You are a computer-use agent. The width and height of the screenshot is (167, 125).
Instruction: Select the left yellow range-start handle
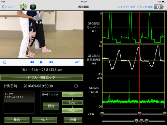tap(102, 114)
